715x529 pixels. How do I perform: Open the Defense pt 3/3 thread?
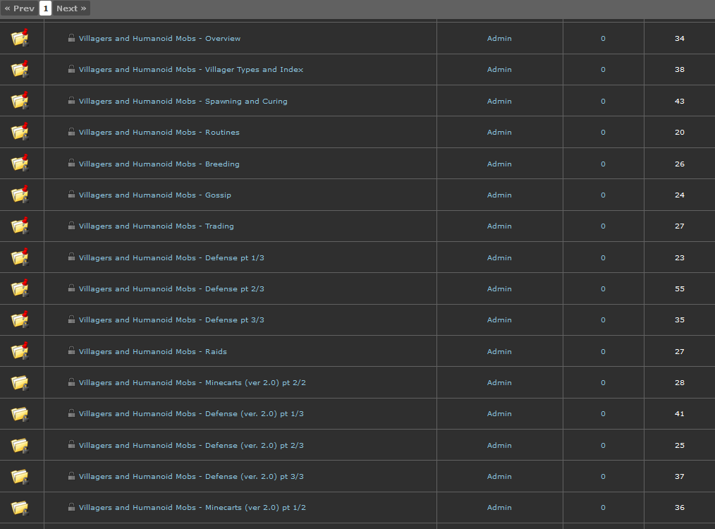pyautogui.click(x=171, y=320)
